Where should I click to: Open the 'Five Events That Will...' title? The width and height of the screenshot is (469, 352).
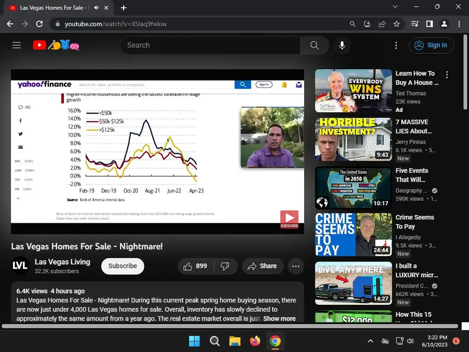coord(412,175)
